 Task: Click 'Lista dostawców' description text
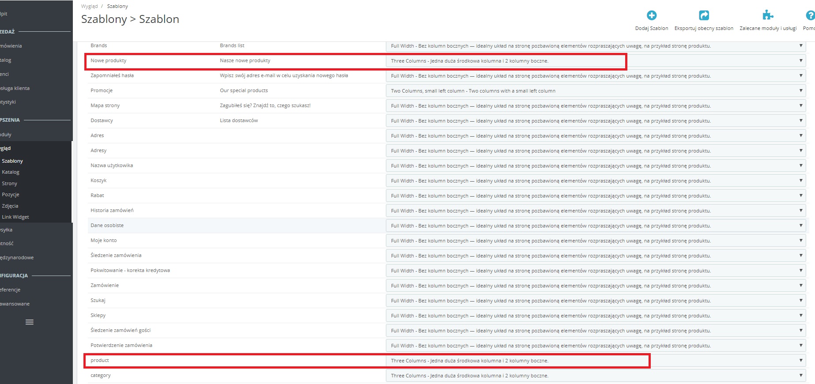pyautogui.click(x=239, y=120)
